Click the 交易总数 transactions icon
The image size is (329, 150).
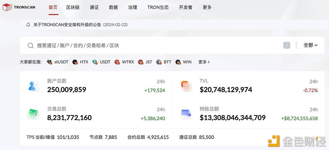[33, 114]
